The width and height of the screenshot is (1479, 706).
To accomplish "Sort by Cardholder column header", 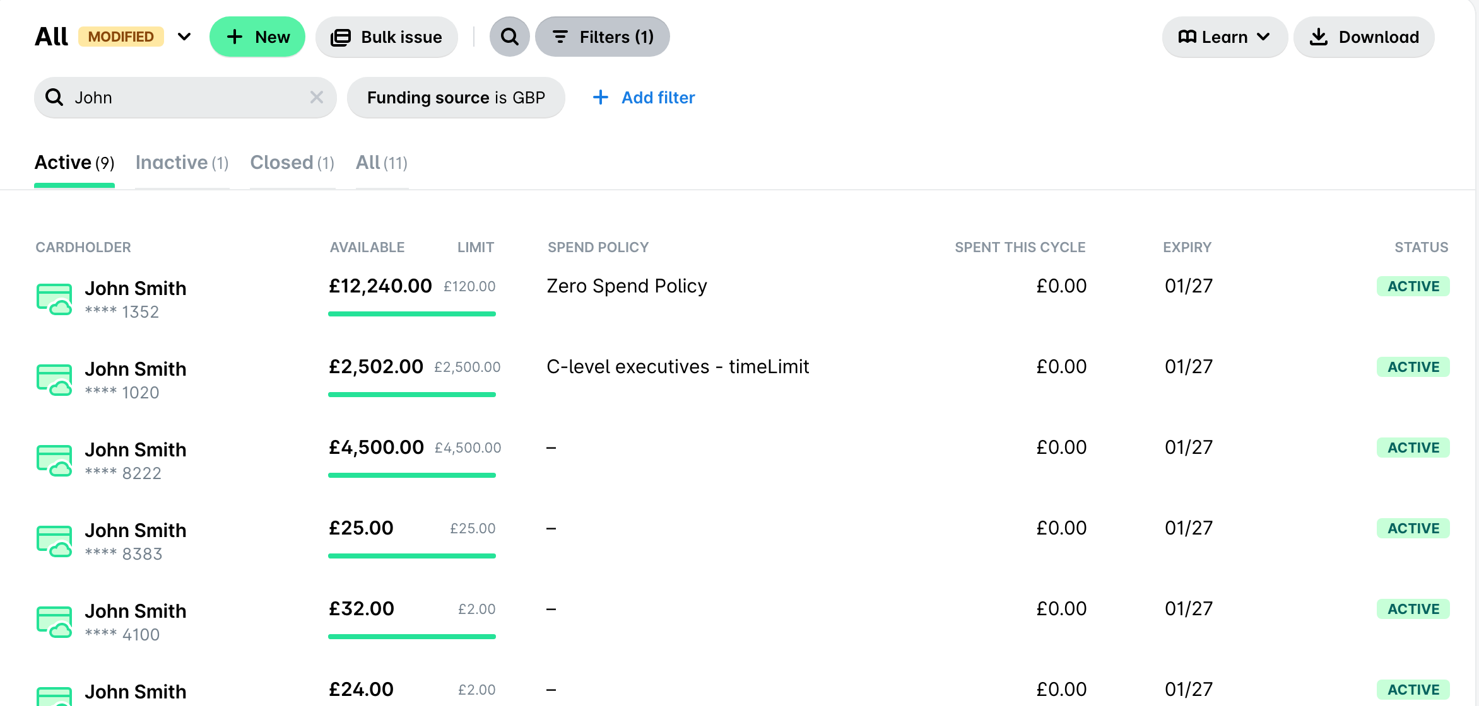I will (83, 247).
